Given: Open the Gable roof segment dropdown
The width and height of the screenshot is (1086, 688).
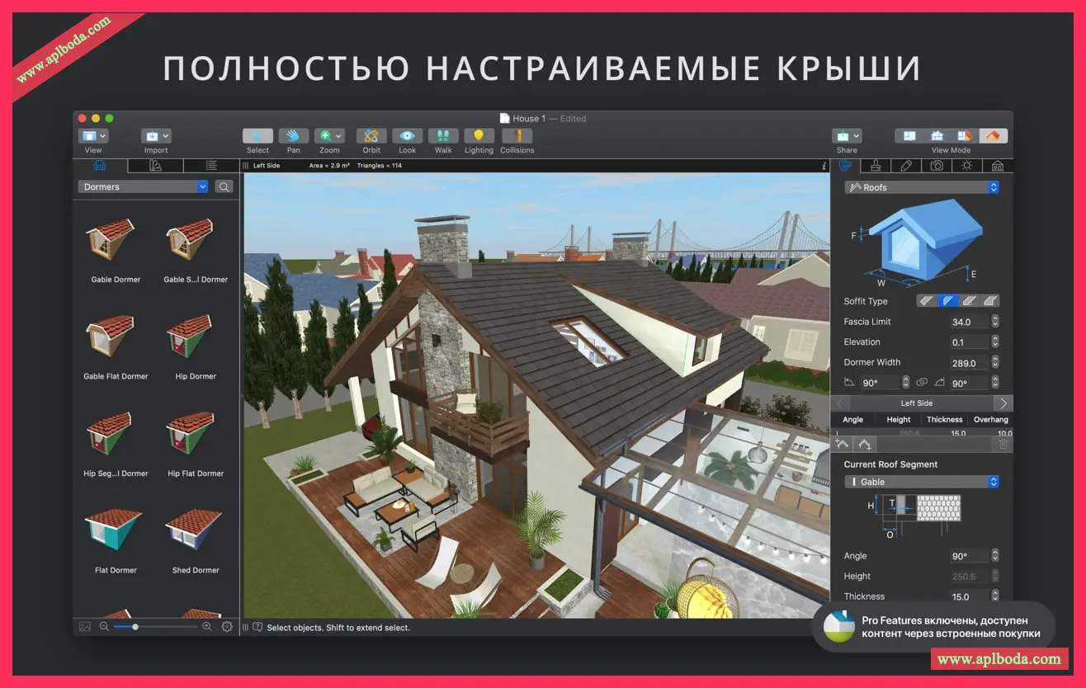Looking at the screenshot, I should [922, 482].
